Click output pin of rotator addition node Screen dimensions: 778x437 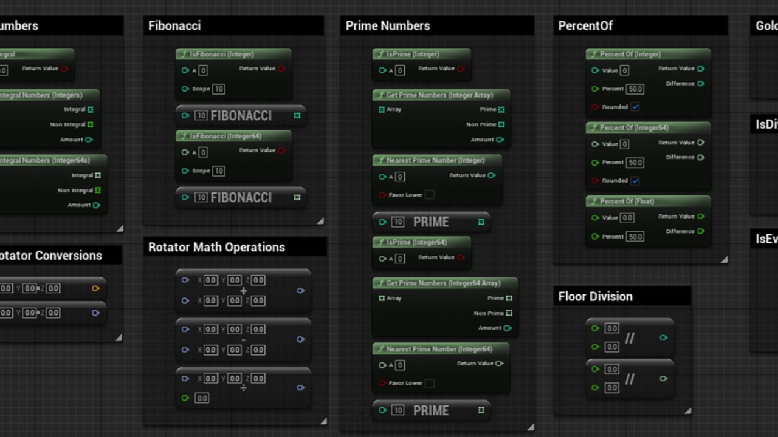click(300, 291)
